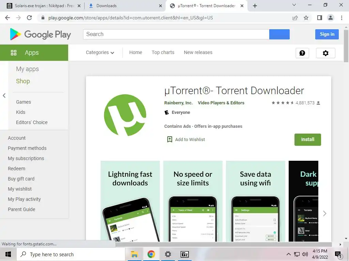Viewport: 349px width, 261px height.
Task: Click the volume icon in system tray
Action: pos(305,254)
